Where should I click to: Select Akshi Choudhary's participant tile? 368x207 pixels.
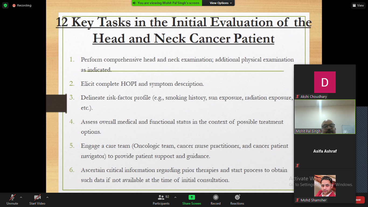(325, 82)
